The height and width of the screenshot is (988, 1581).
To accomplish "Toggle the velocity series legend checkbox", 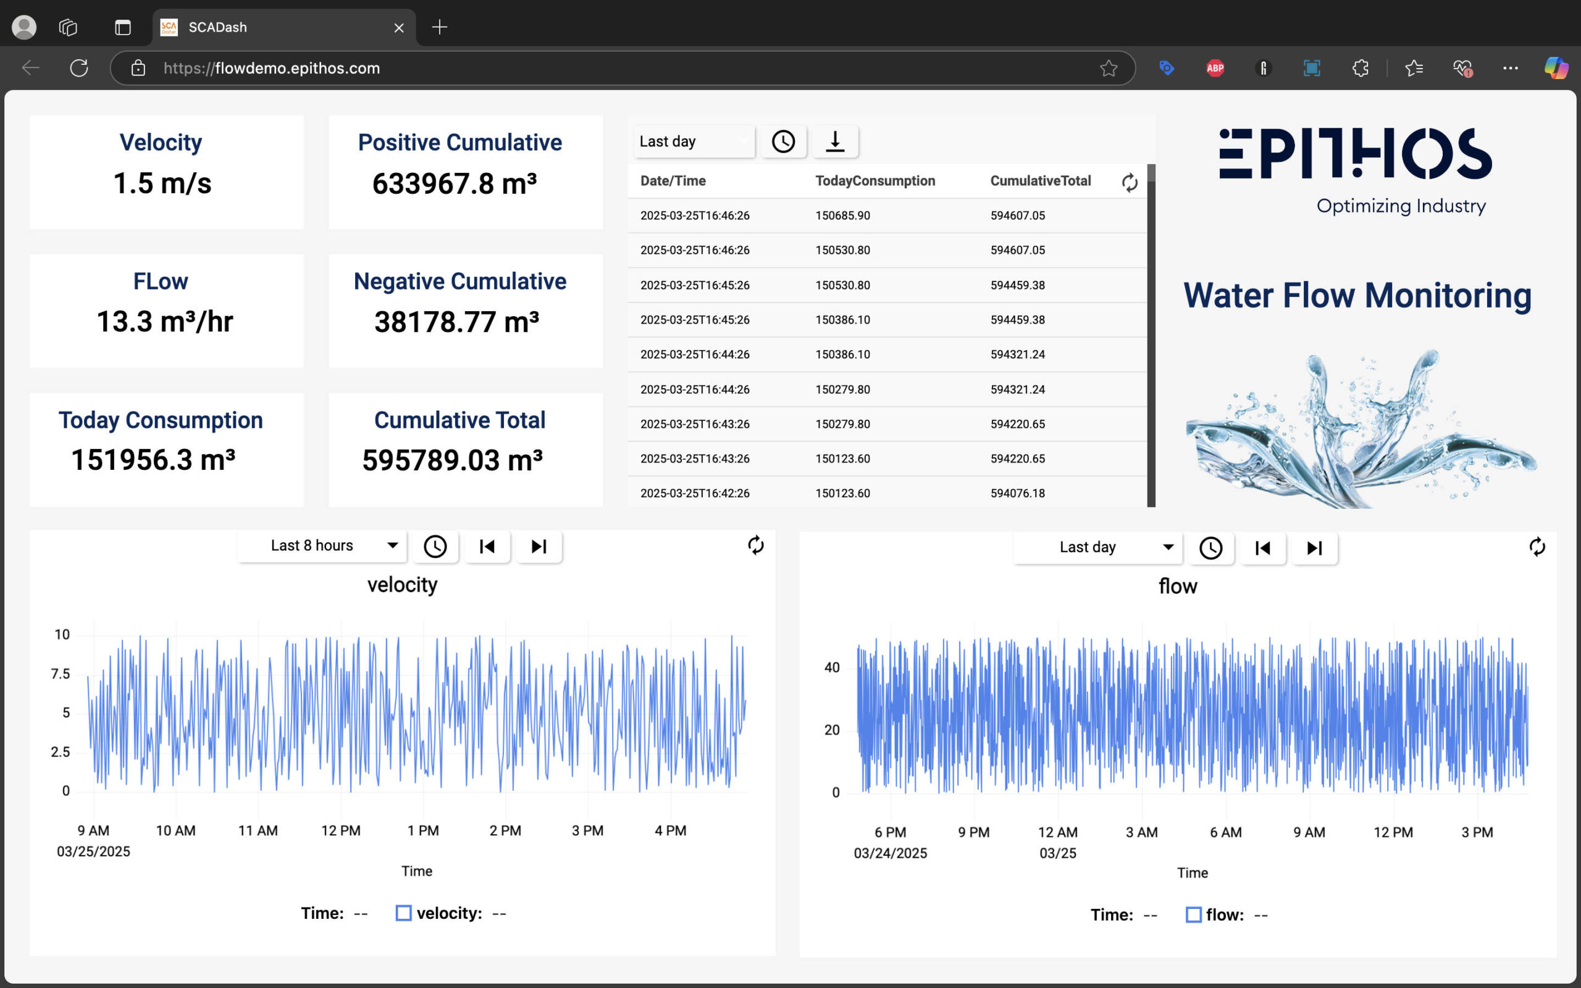I will click(x=404, y=913).
